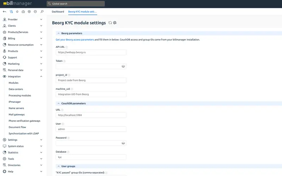
Task: Click the refresh icon beside page title
Action: point(110,23)
